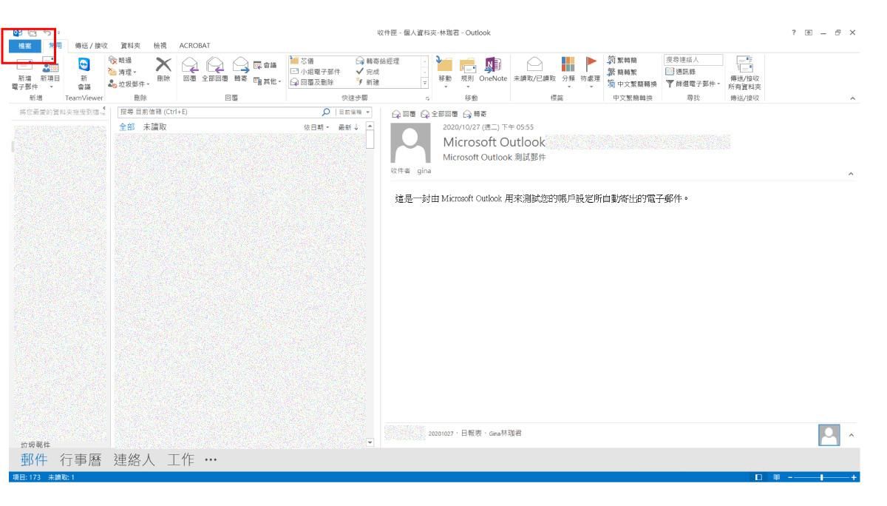The image size is (887, 506).
Task: Toggle 未讀取/已讀取 read status
Action: coord(536,67)
